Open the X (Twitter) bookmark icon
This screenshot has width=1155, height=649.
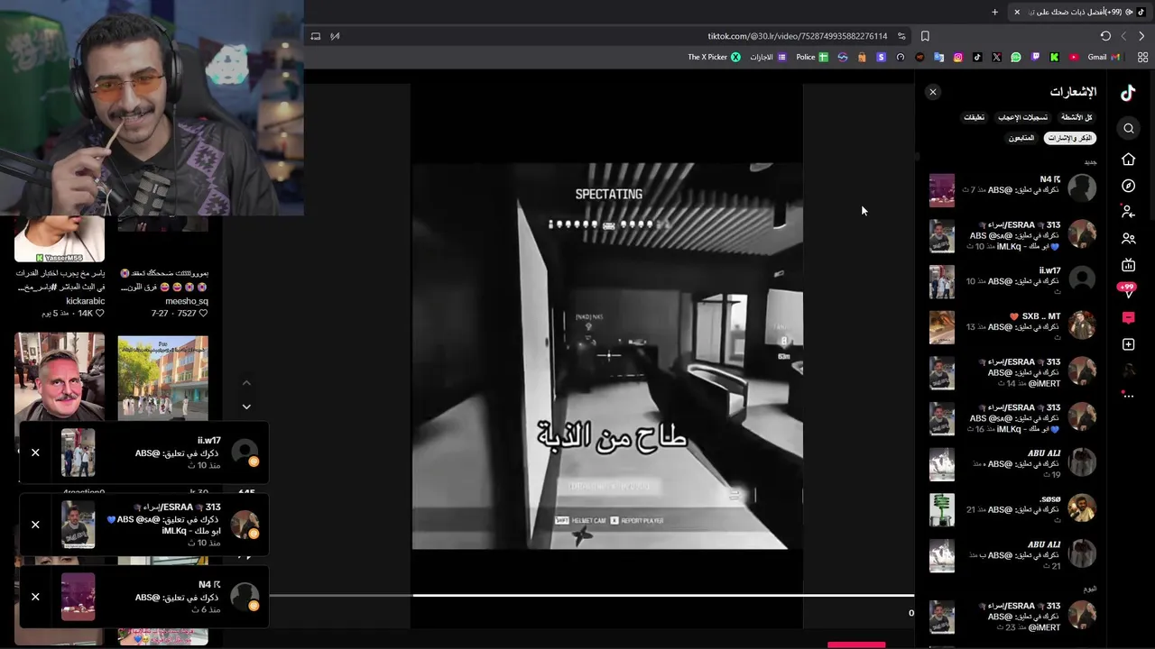coord(996,57)
